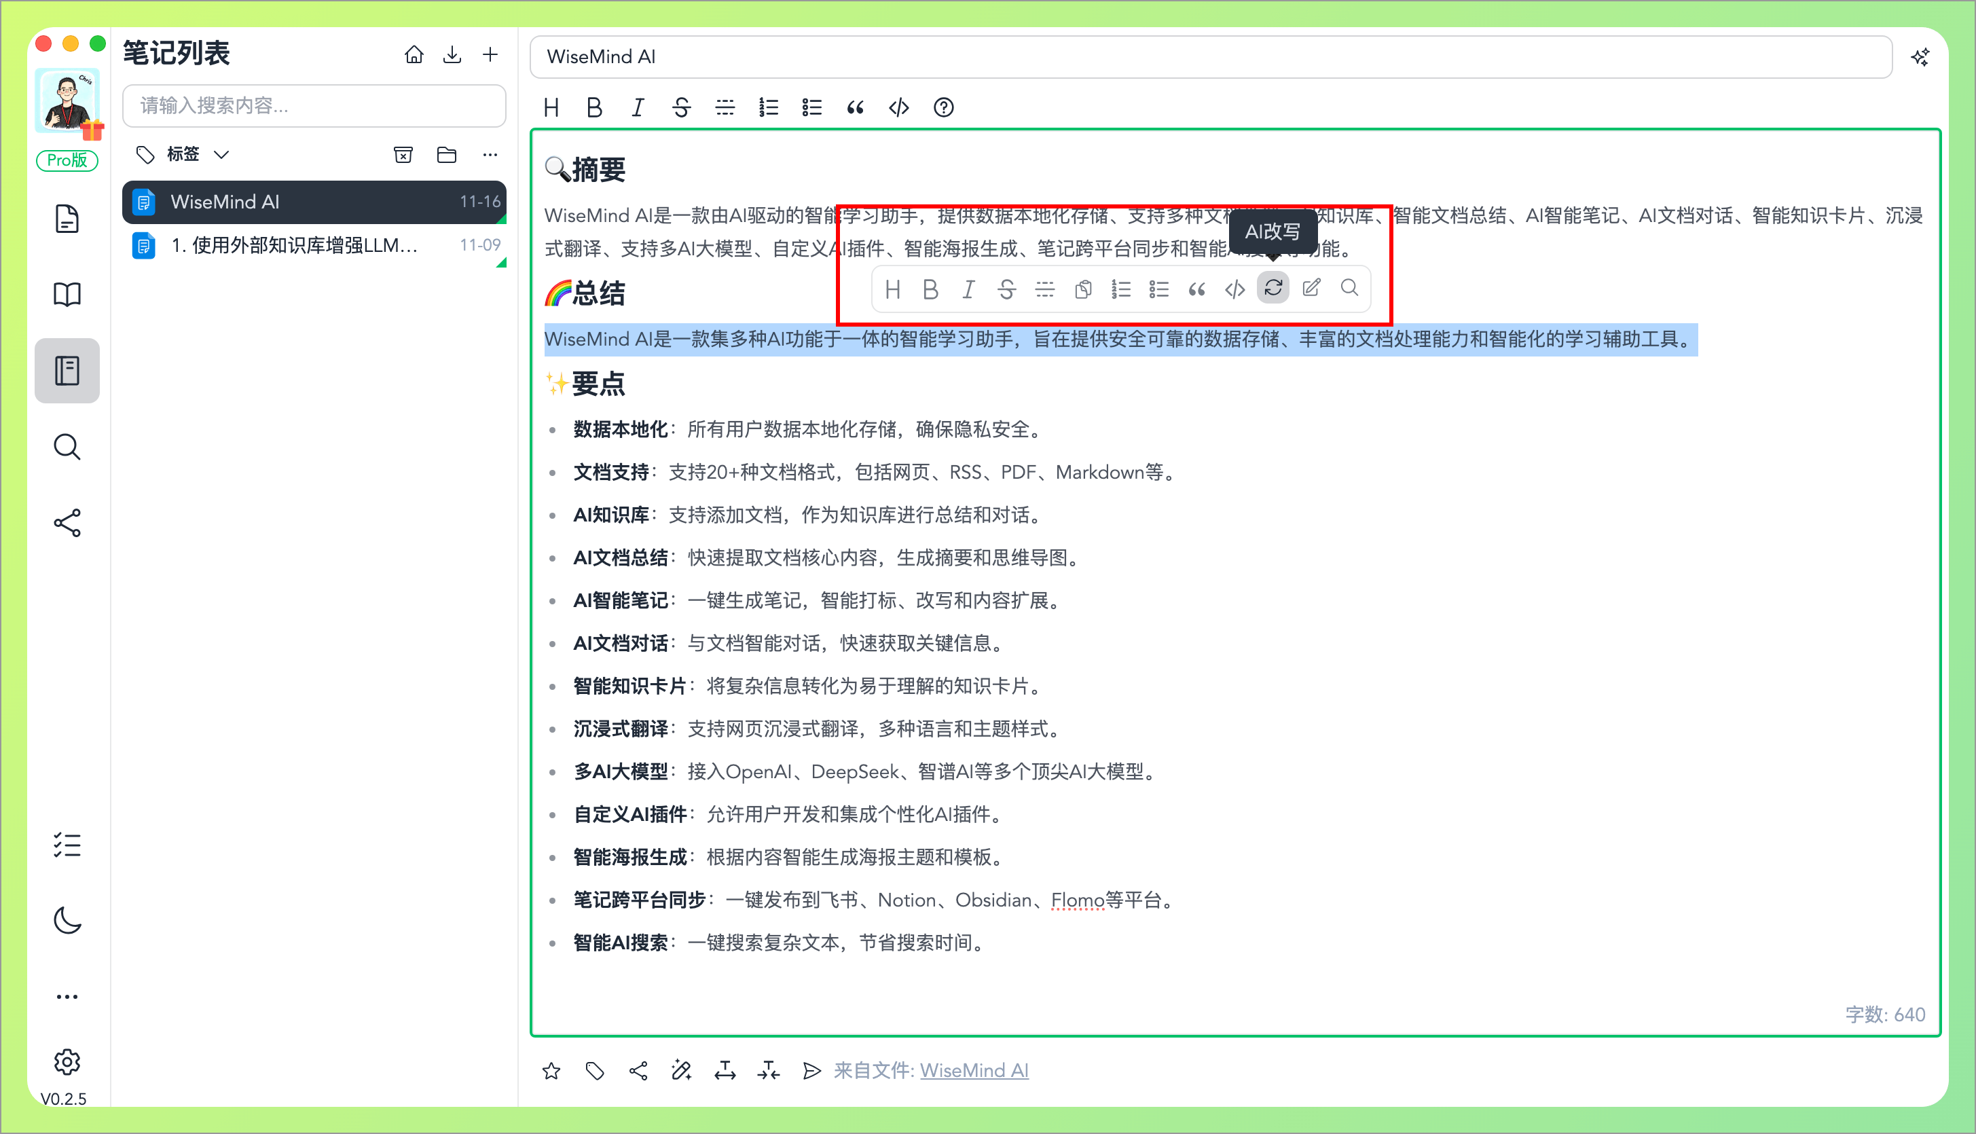Create a new note with the plus icon

[x=490, y=54]
